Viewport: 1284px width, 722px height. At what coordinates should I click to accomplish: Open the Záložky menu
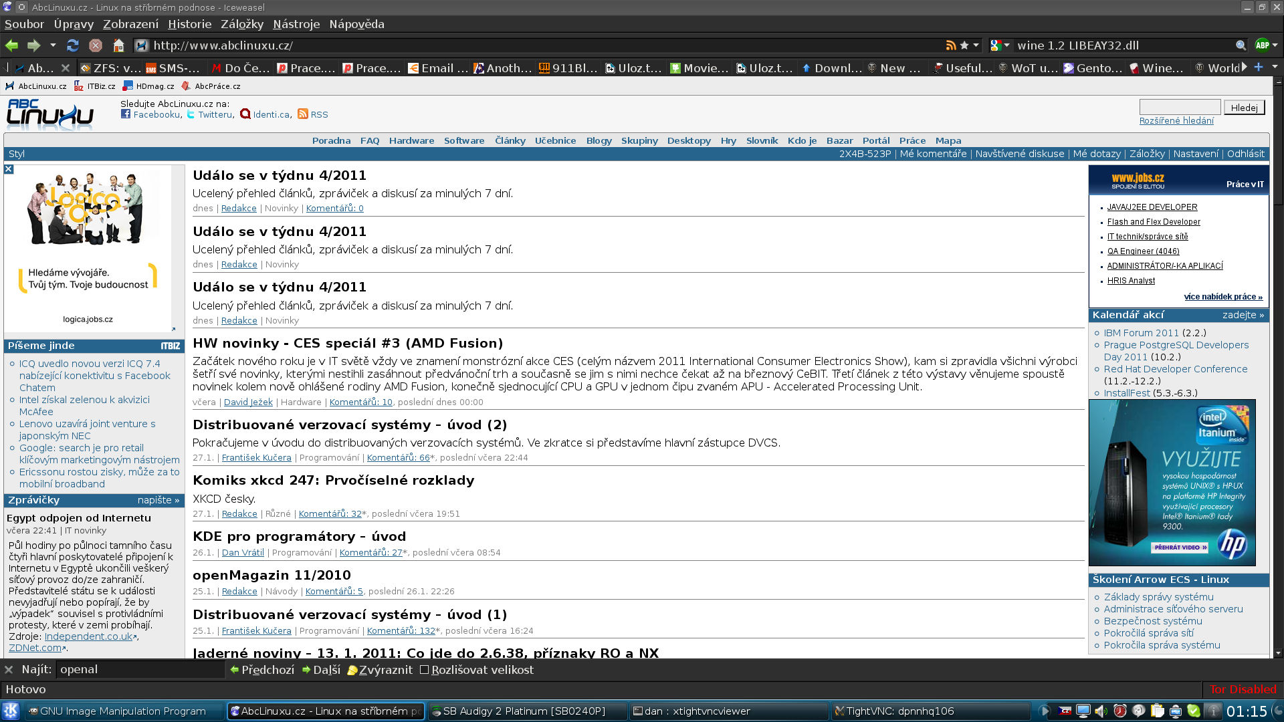tap(241, 24)
